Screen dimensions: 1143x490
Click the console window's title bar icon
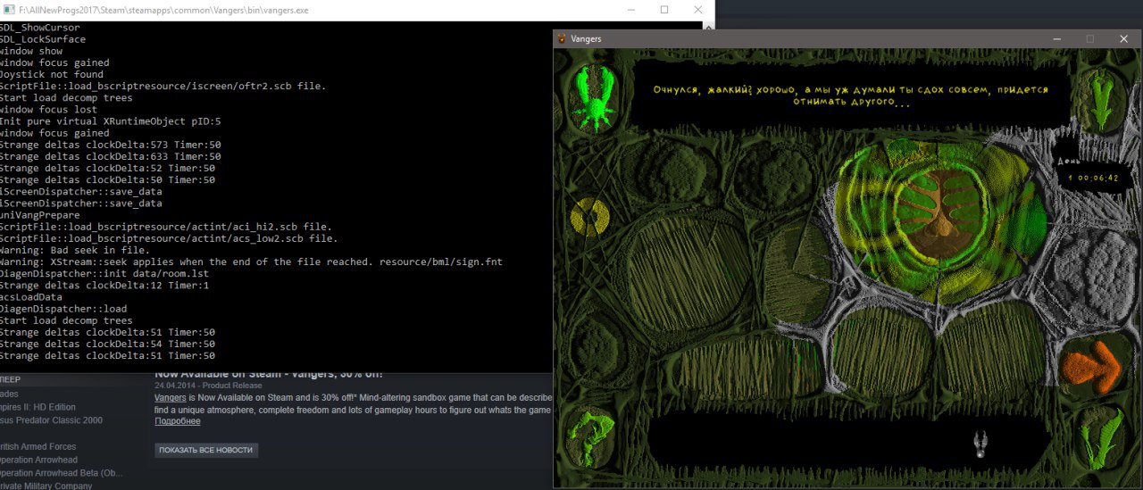pos(8,10)
